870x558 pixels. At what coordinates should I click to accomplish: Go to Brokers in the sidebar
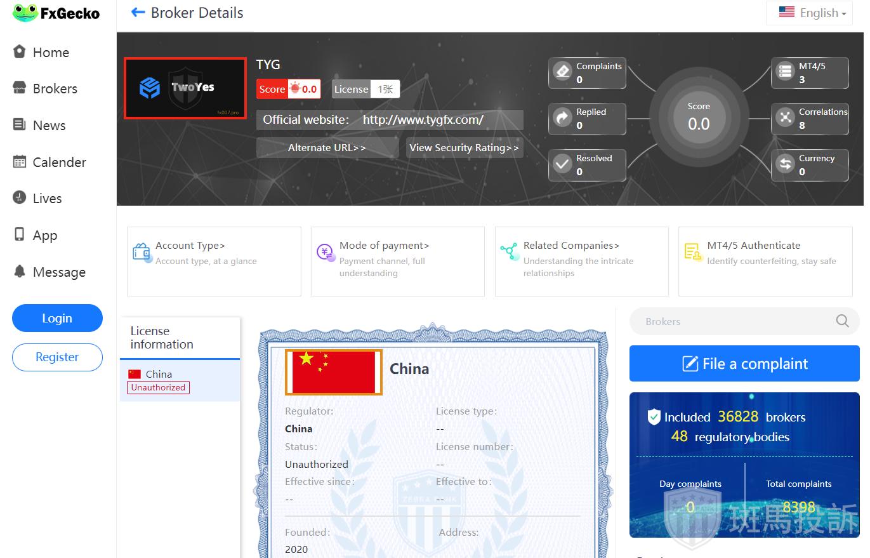pos(55,89)
